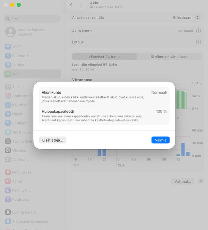
Task: Click the Lukittu näyttö lock icon
Action: pos(8,212)
